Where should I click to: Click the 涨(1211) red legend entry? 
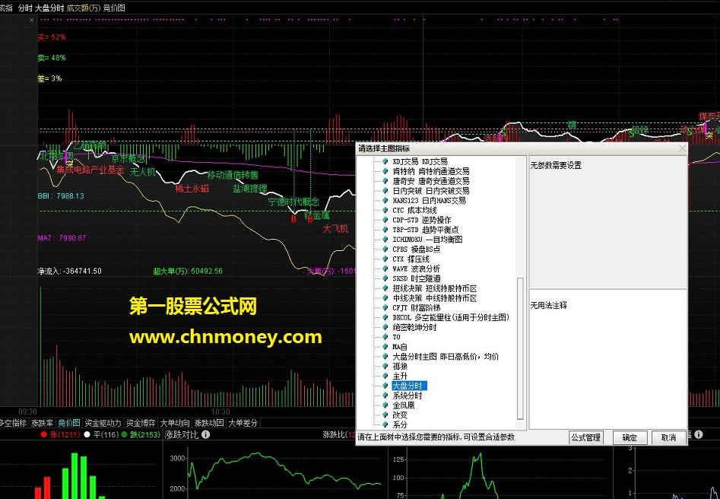61,434
